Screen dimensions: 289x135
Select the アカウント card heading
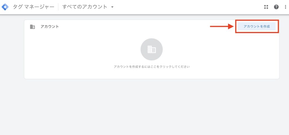click(x=50, y=27)
